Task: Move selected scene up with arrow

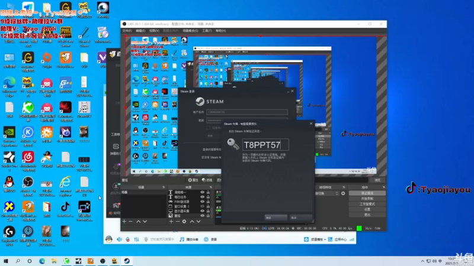Action: click(138, 221)
